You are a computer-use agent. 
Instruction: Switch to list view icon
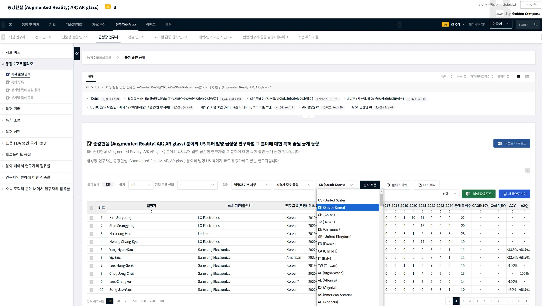pos(527,76)
